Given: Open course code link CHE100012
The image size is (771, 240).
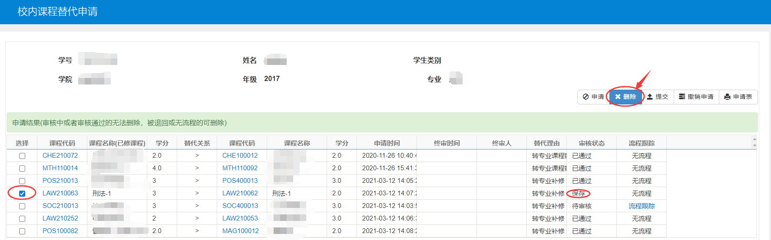Looking at the screenshot, I should click(240, 156).
